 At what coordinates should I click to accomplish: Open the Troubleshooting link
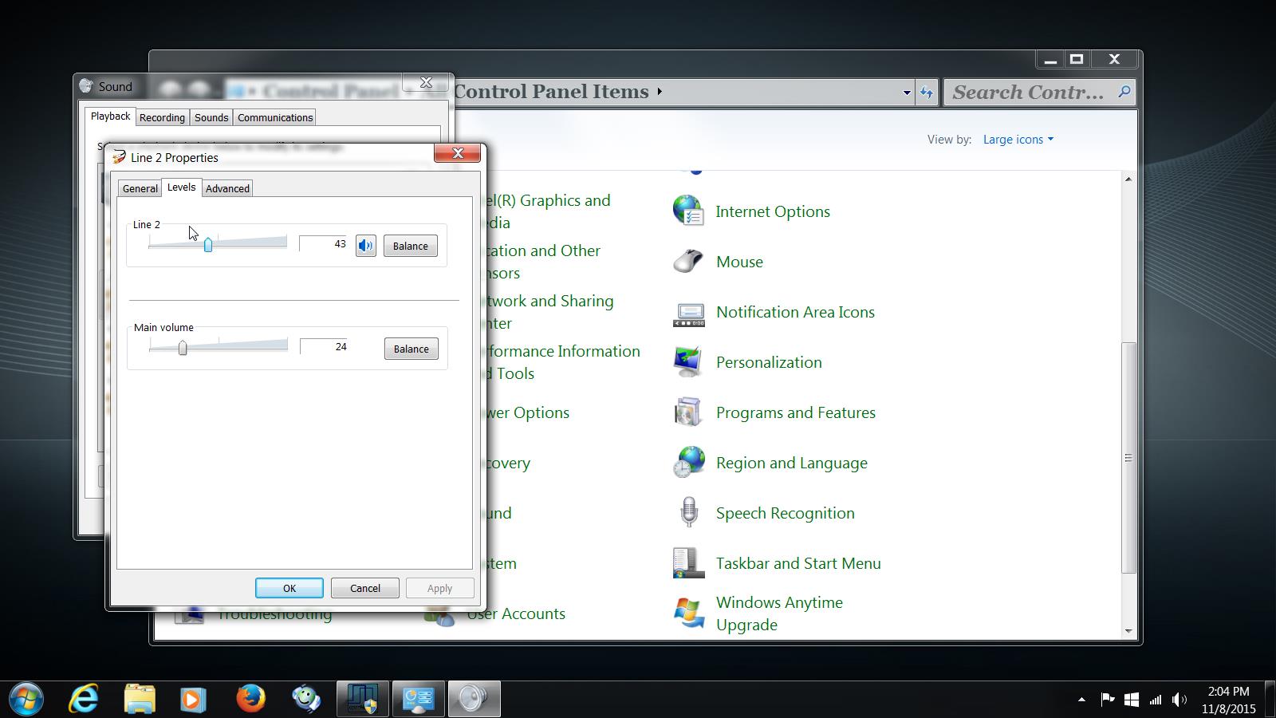pos(274,614)
